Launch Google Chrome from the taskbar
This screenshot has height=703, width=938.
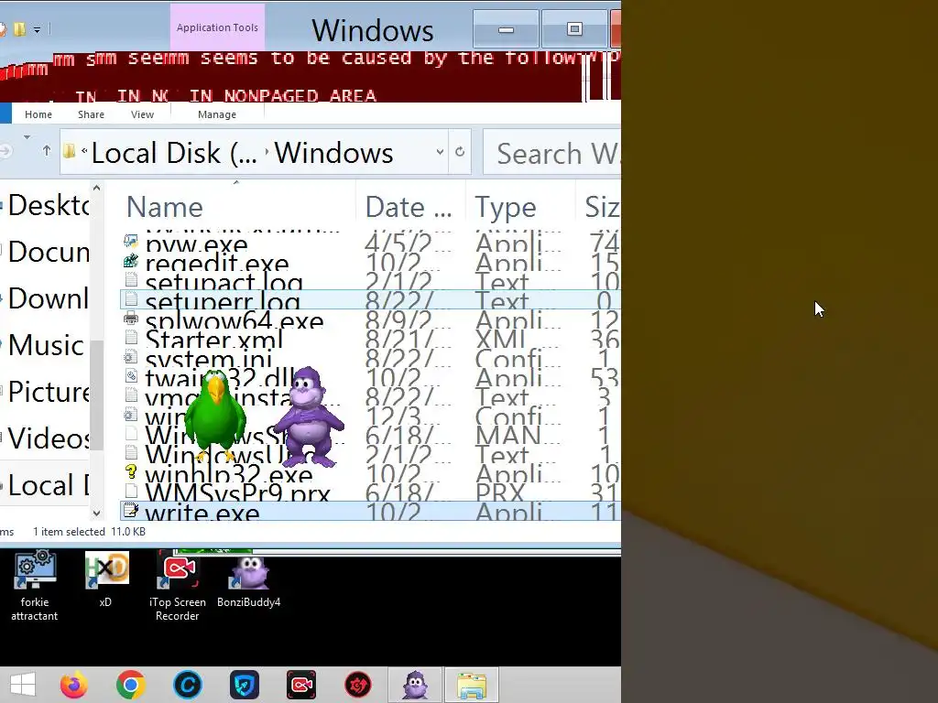click(130, 685)
